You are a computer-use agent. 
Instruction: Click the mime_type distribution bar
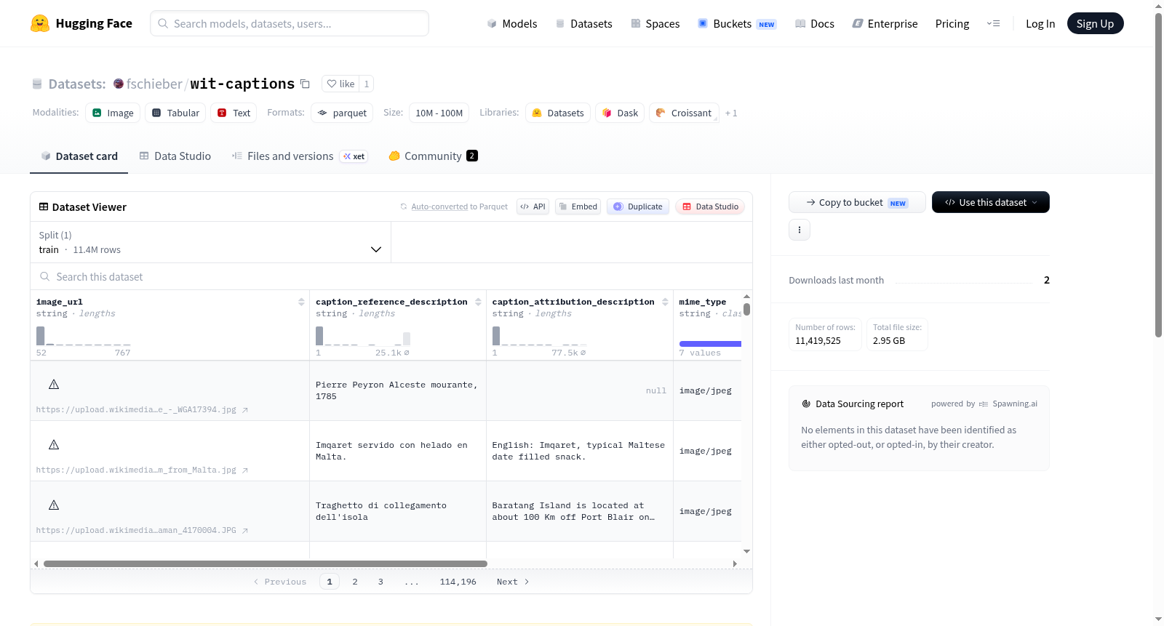pos(710,344)
